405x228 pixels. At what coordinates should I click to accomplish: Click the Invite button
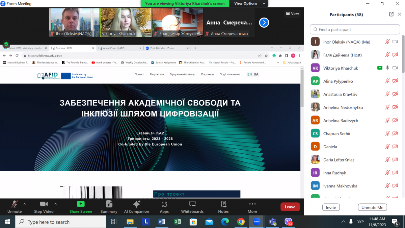[x=331, y=207]
